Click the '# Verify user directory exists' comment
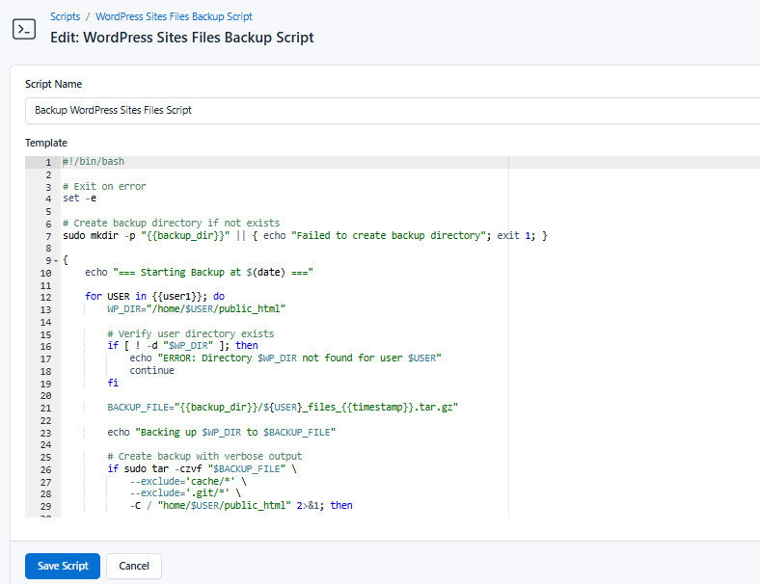760x584 pixels. 191,333
